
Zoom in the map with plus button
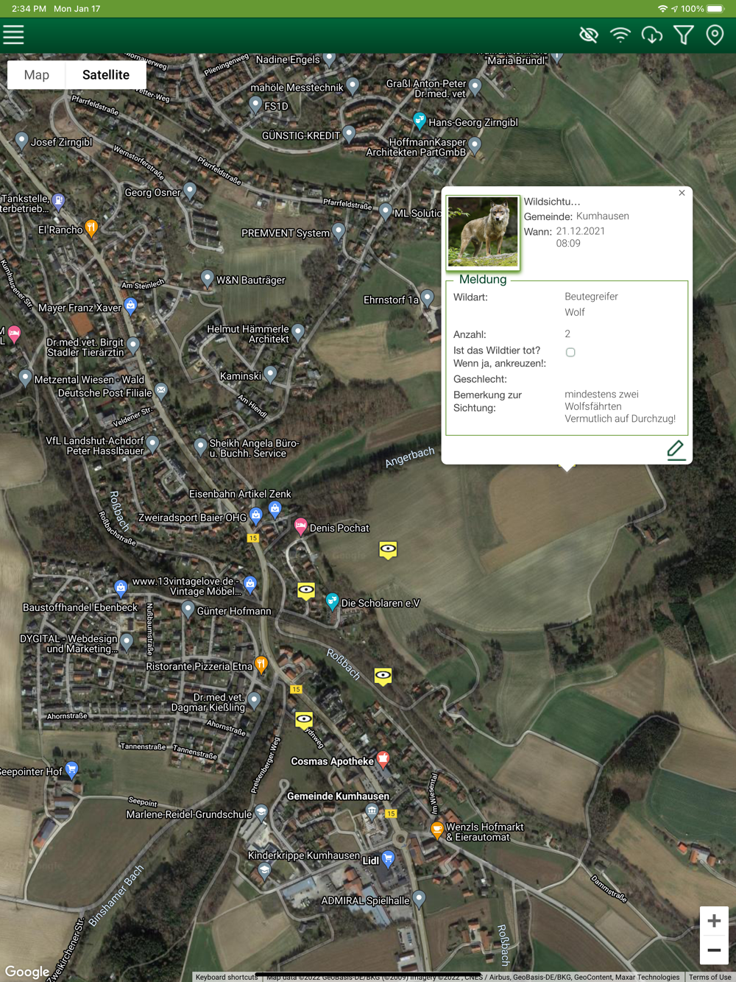tap(714, 921)
